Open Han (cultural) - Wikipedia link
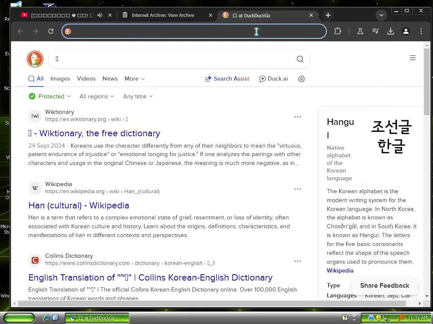 (x=79, y=205)
